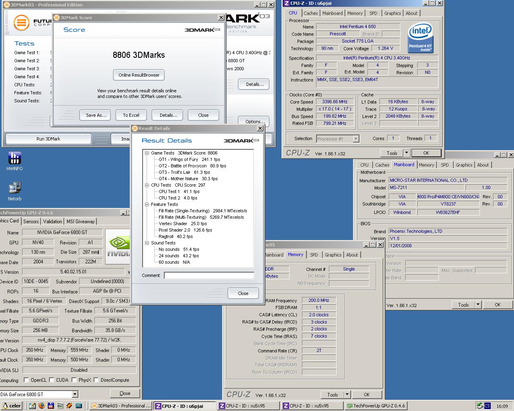Click the safely remove hardware tray icon
Image resolution: width=514 pixels, height=411 pixels.
click(479, 406)
